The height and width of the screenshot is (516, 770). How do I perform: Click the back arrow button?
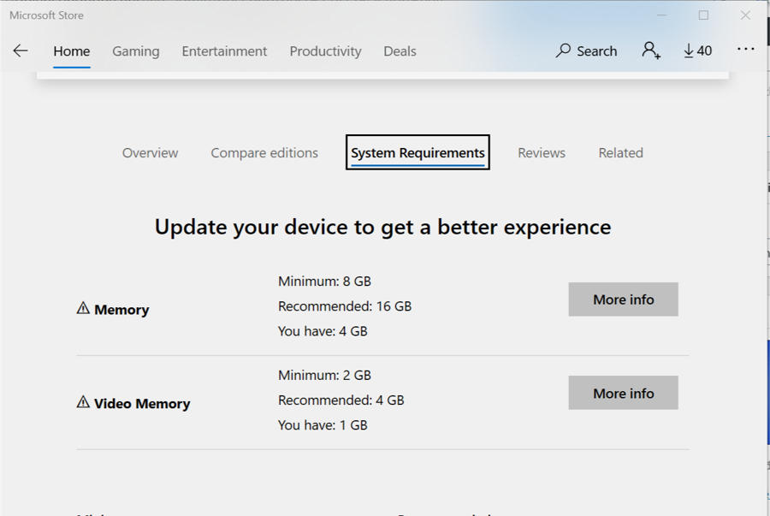point(21,51)
